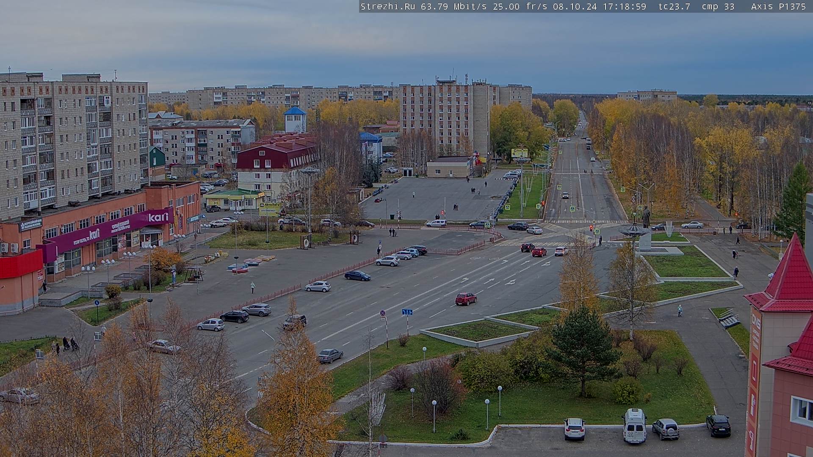Screen dimensions: 813x457
Task: Select the 63.79 Mbit/s bitrate readout
Action: [x=455, y=6]
